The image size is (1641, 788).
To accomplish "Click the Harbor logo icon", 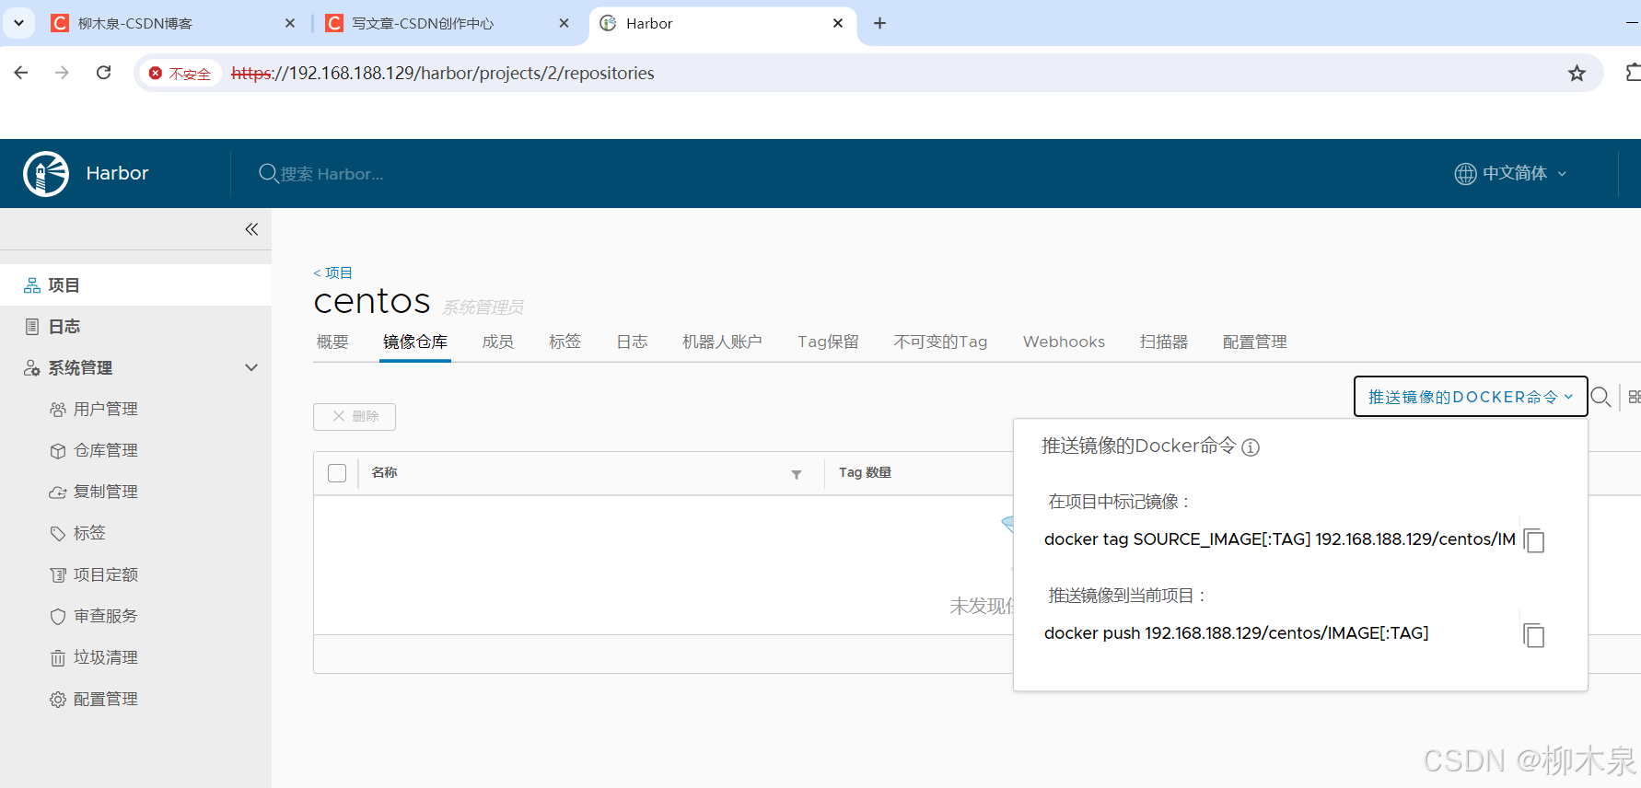I will (46, 173).
